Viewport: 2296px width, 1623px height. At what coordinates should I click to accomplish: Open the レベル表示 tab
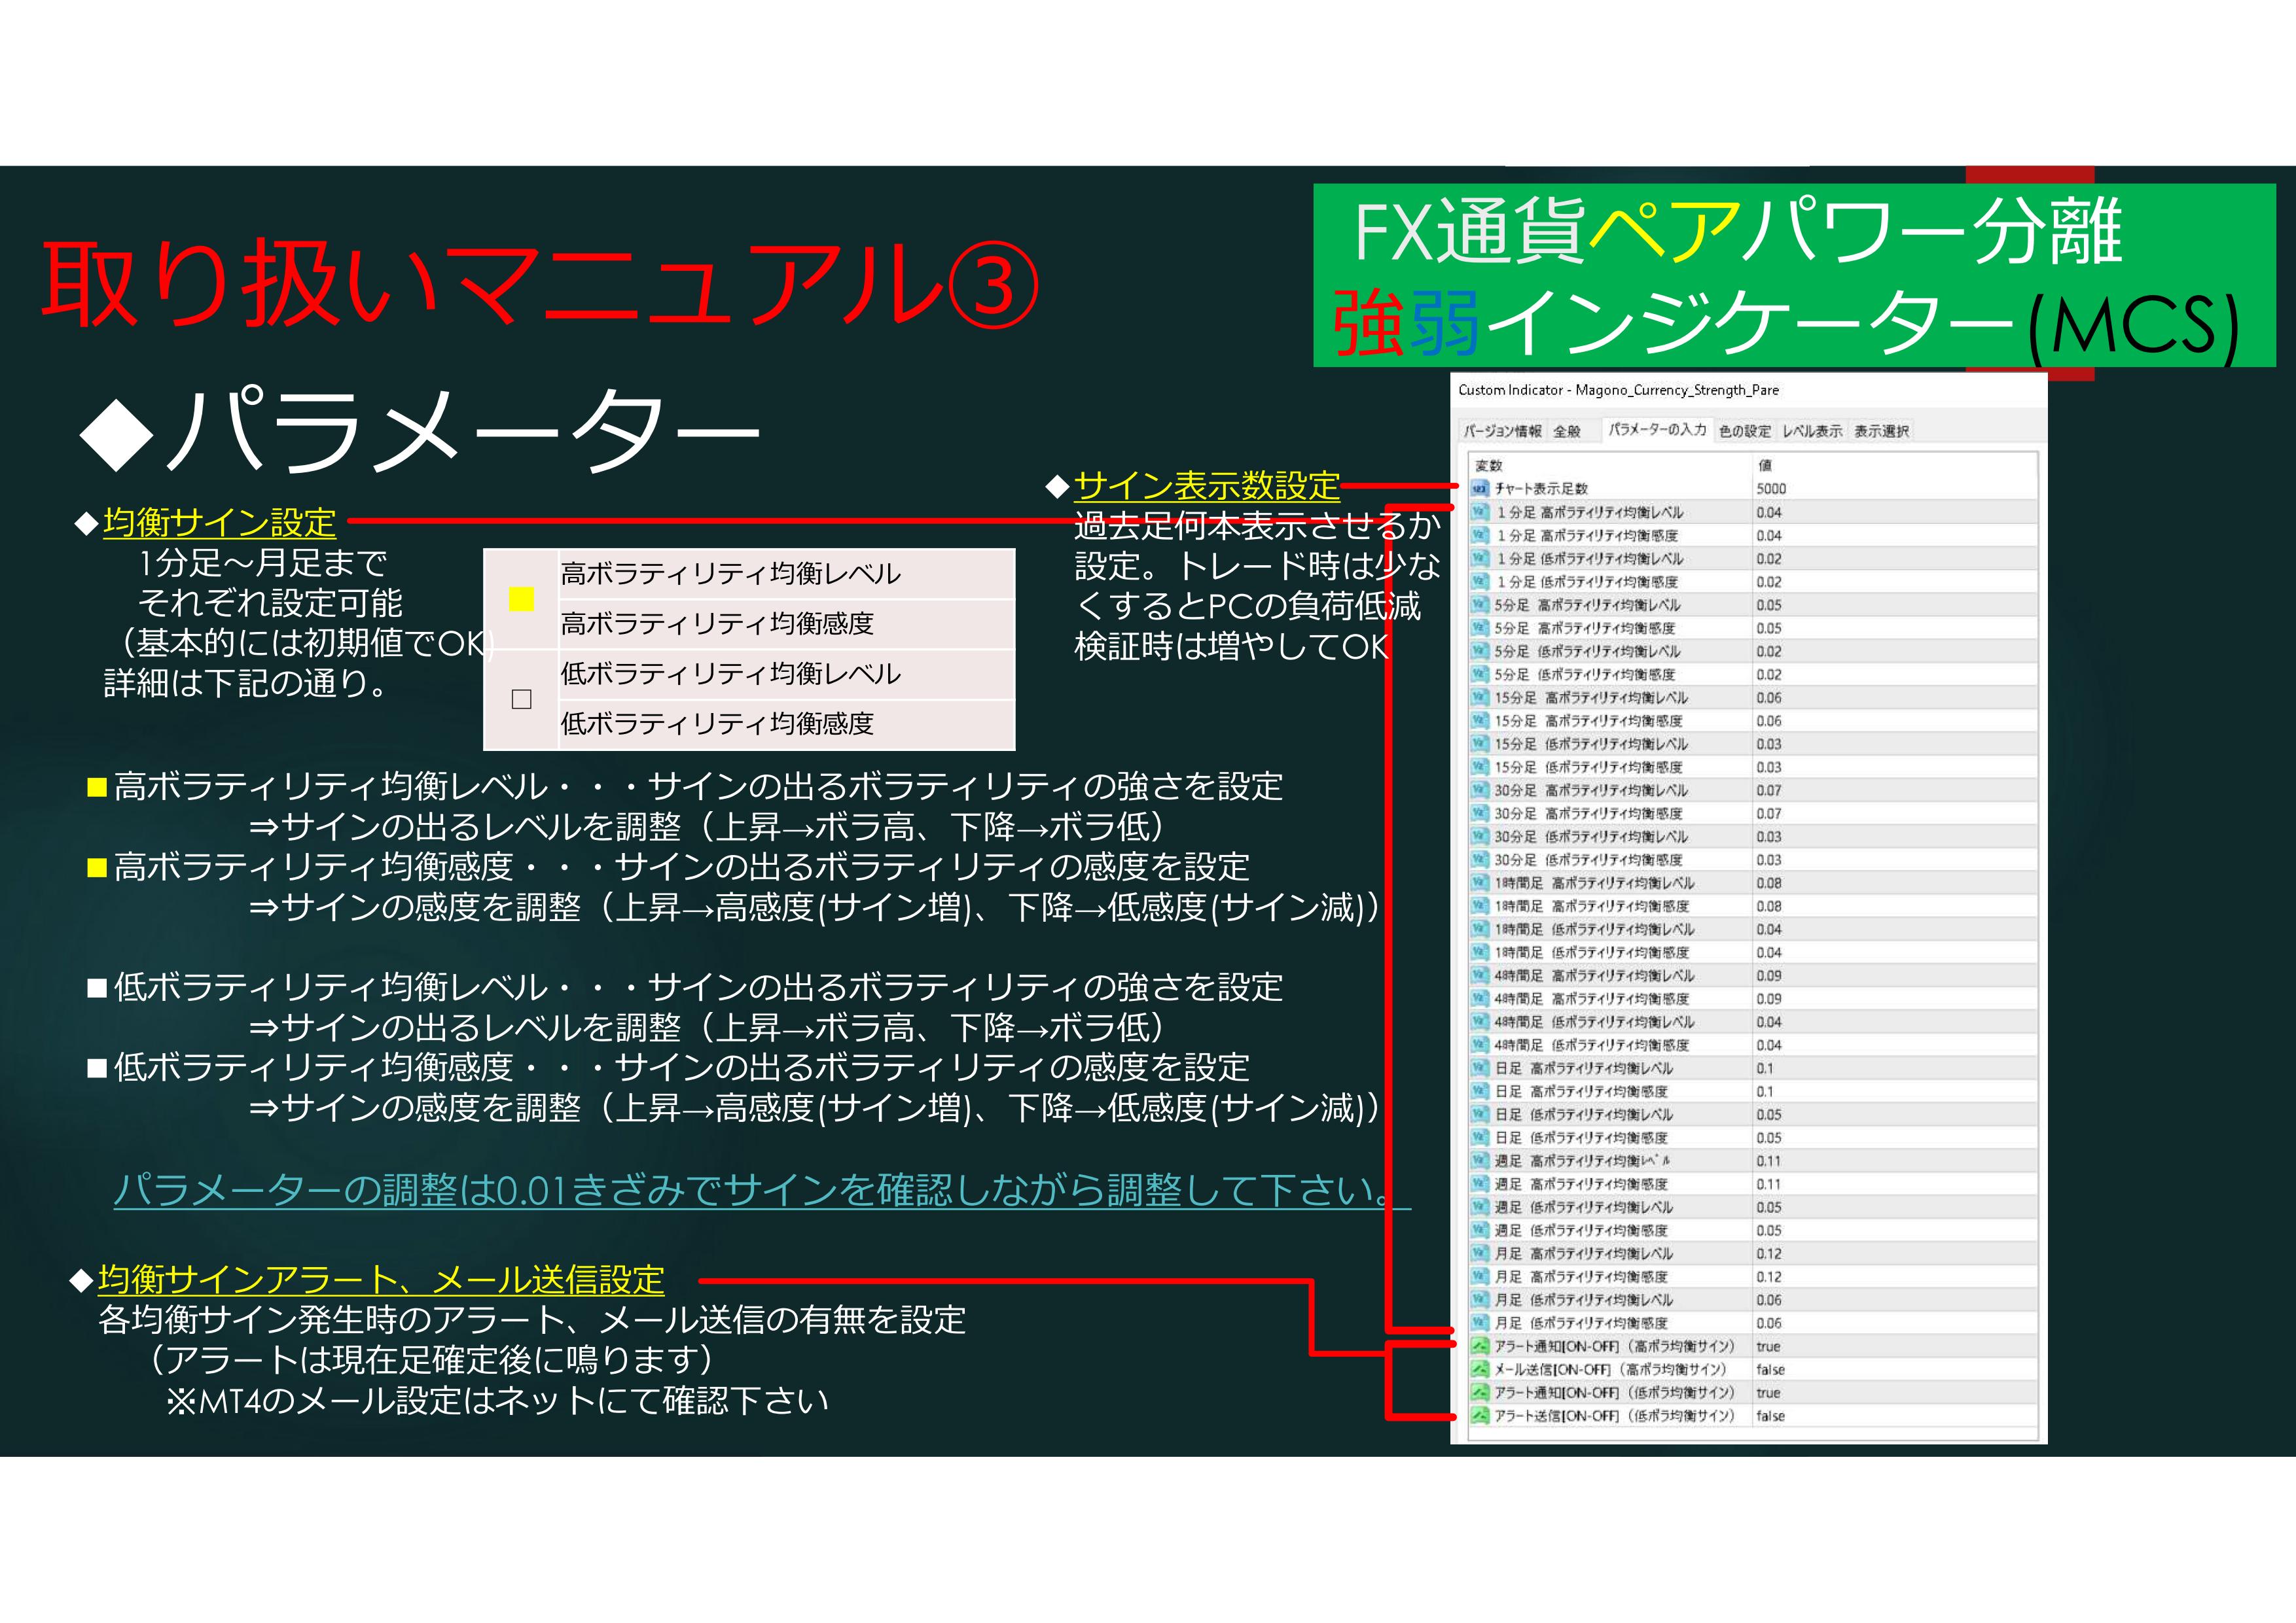point(1812,432)
